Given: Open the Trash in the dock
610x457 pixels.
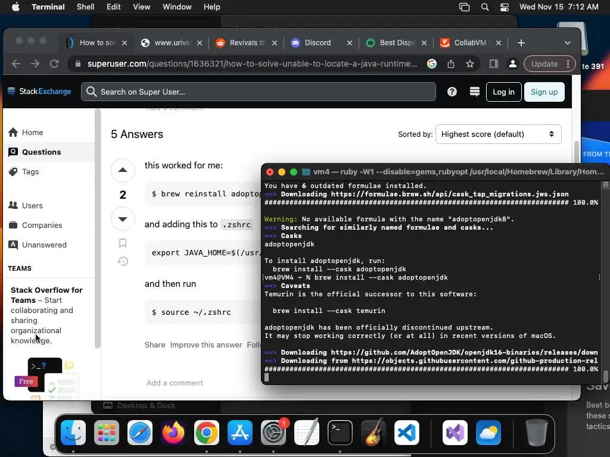Looking at the screenshot, I should [537, 433].
